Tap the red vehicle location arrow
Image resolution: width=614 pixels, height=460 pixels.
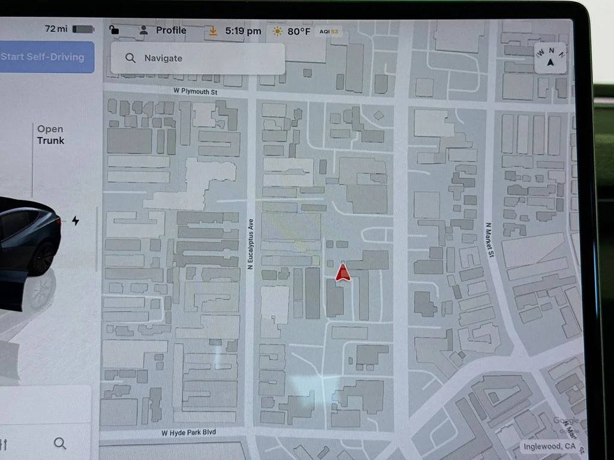pyautogui.click(x=343, y=273)
